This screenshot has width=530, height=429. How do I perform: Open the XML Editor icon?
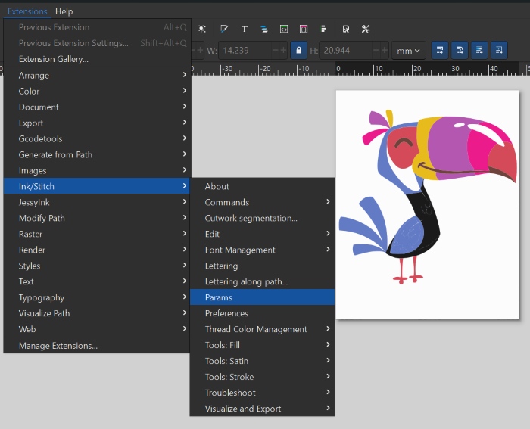[x=284, y=29]
